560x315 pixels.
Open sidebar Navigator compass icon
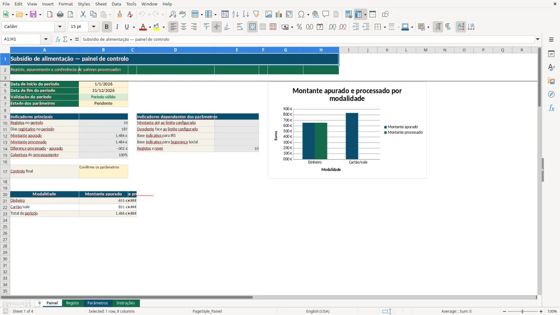[551, 94]
